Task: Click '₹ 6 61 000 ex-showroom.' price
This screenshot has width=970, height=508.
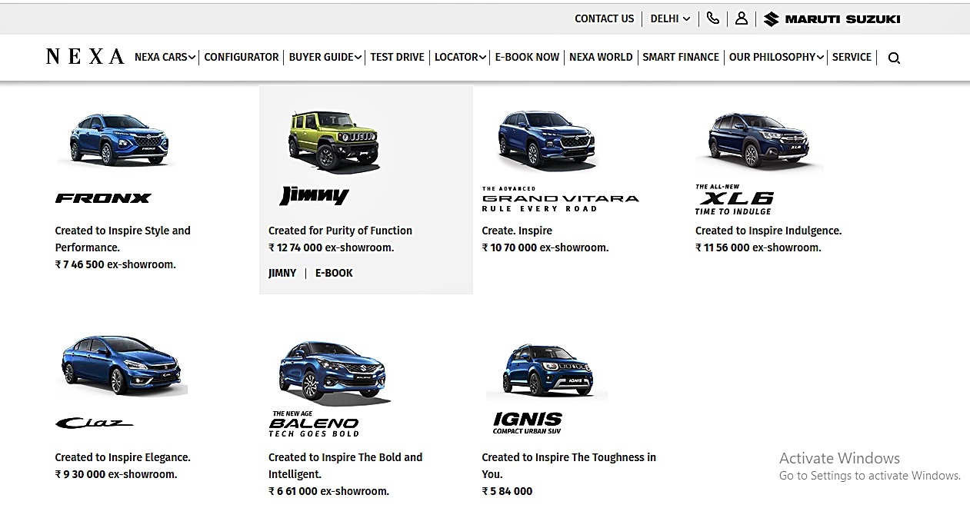Action: pyautogui.click(x=328, y=491)
